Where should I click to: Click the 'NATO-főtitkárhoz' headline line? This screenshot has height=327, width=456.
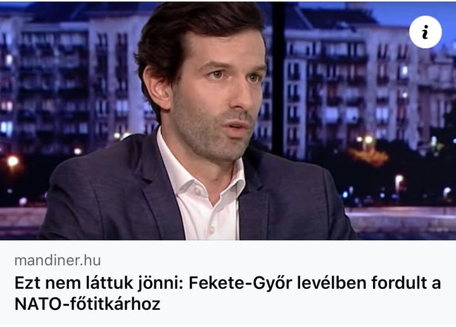click(x=87, y=304)
